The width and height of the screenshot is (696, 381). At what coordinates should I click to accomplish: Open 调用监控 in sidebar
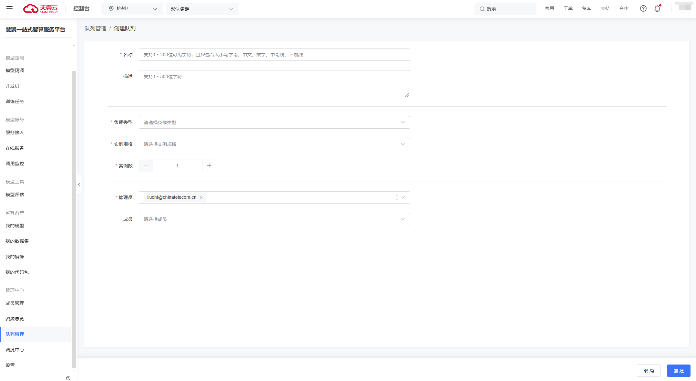(x=15, y=164)
